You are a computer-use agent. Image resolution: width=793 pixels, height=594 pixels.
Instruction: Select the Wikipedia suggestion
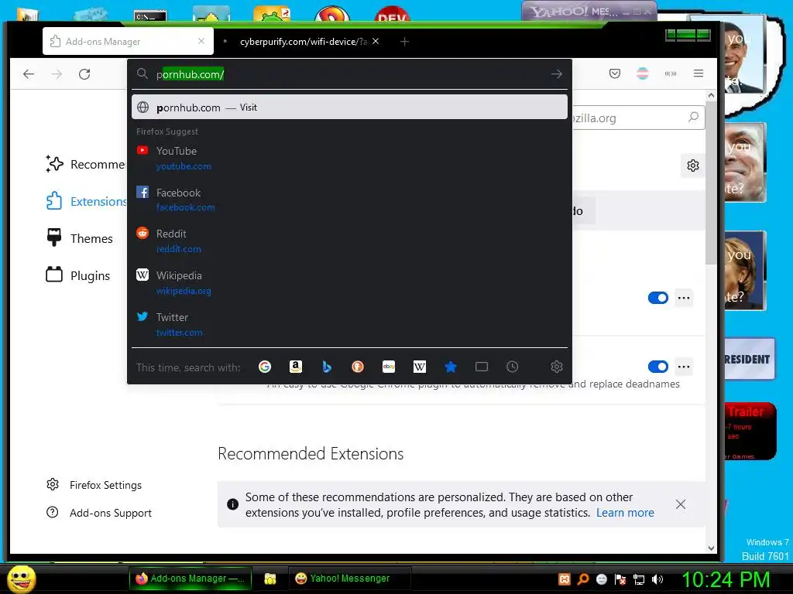tap(349, 283)
